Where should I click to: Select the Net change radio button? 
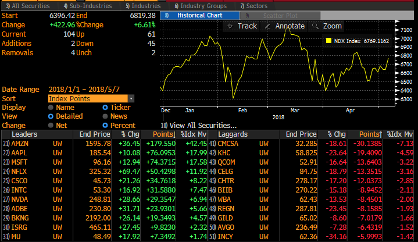[51, 126]
